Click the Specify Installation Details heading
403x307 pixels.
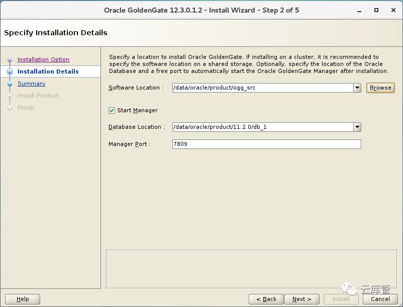click(55, 33)
